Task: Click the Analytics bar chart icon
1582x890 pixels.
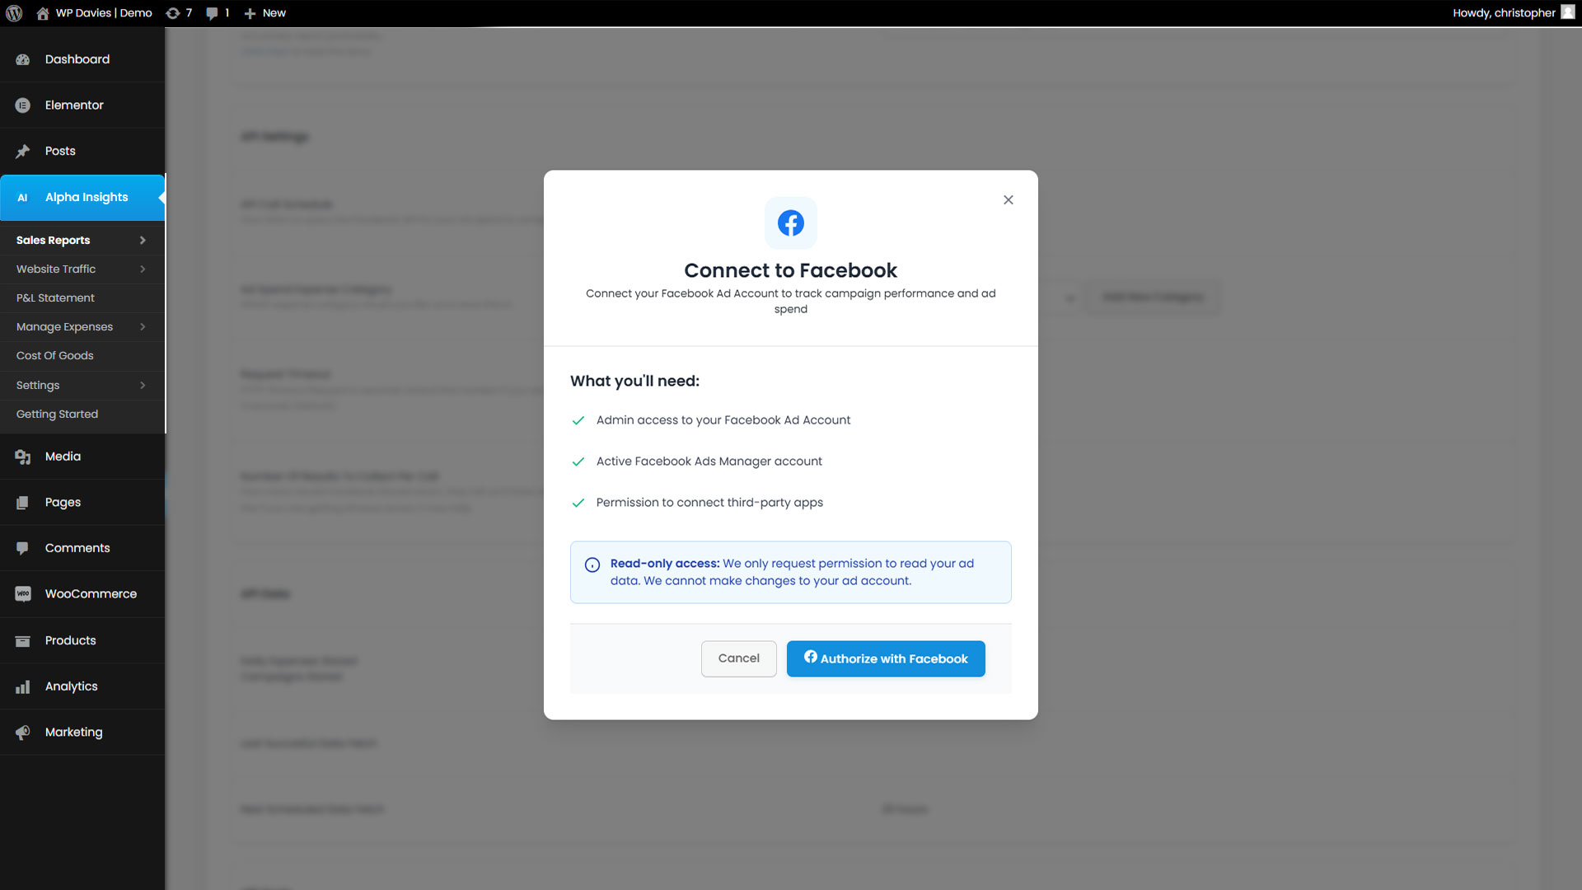Action: 23,686
